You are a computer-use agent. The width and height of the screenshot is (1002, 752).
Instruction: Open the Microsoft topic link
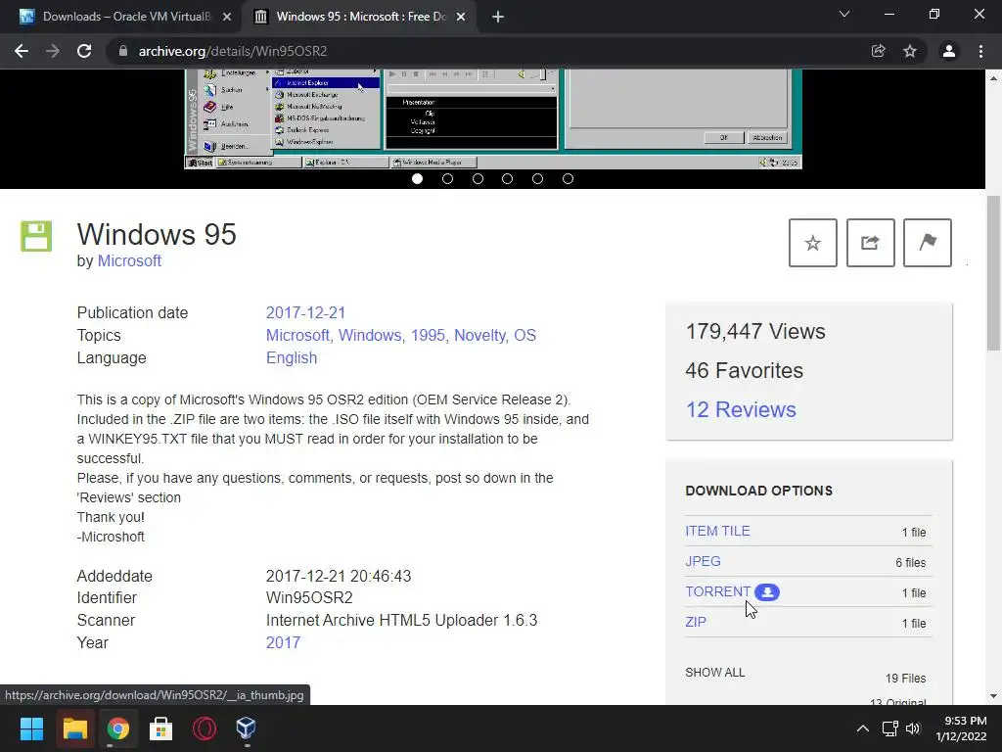(297, 335)
